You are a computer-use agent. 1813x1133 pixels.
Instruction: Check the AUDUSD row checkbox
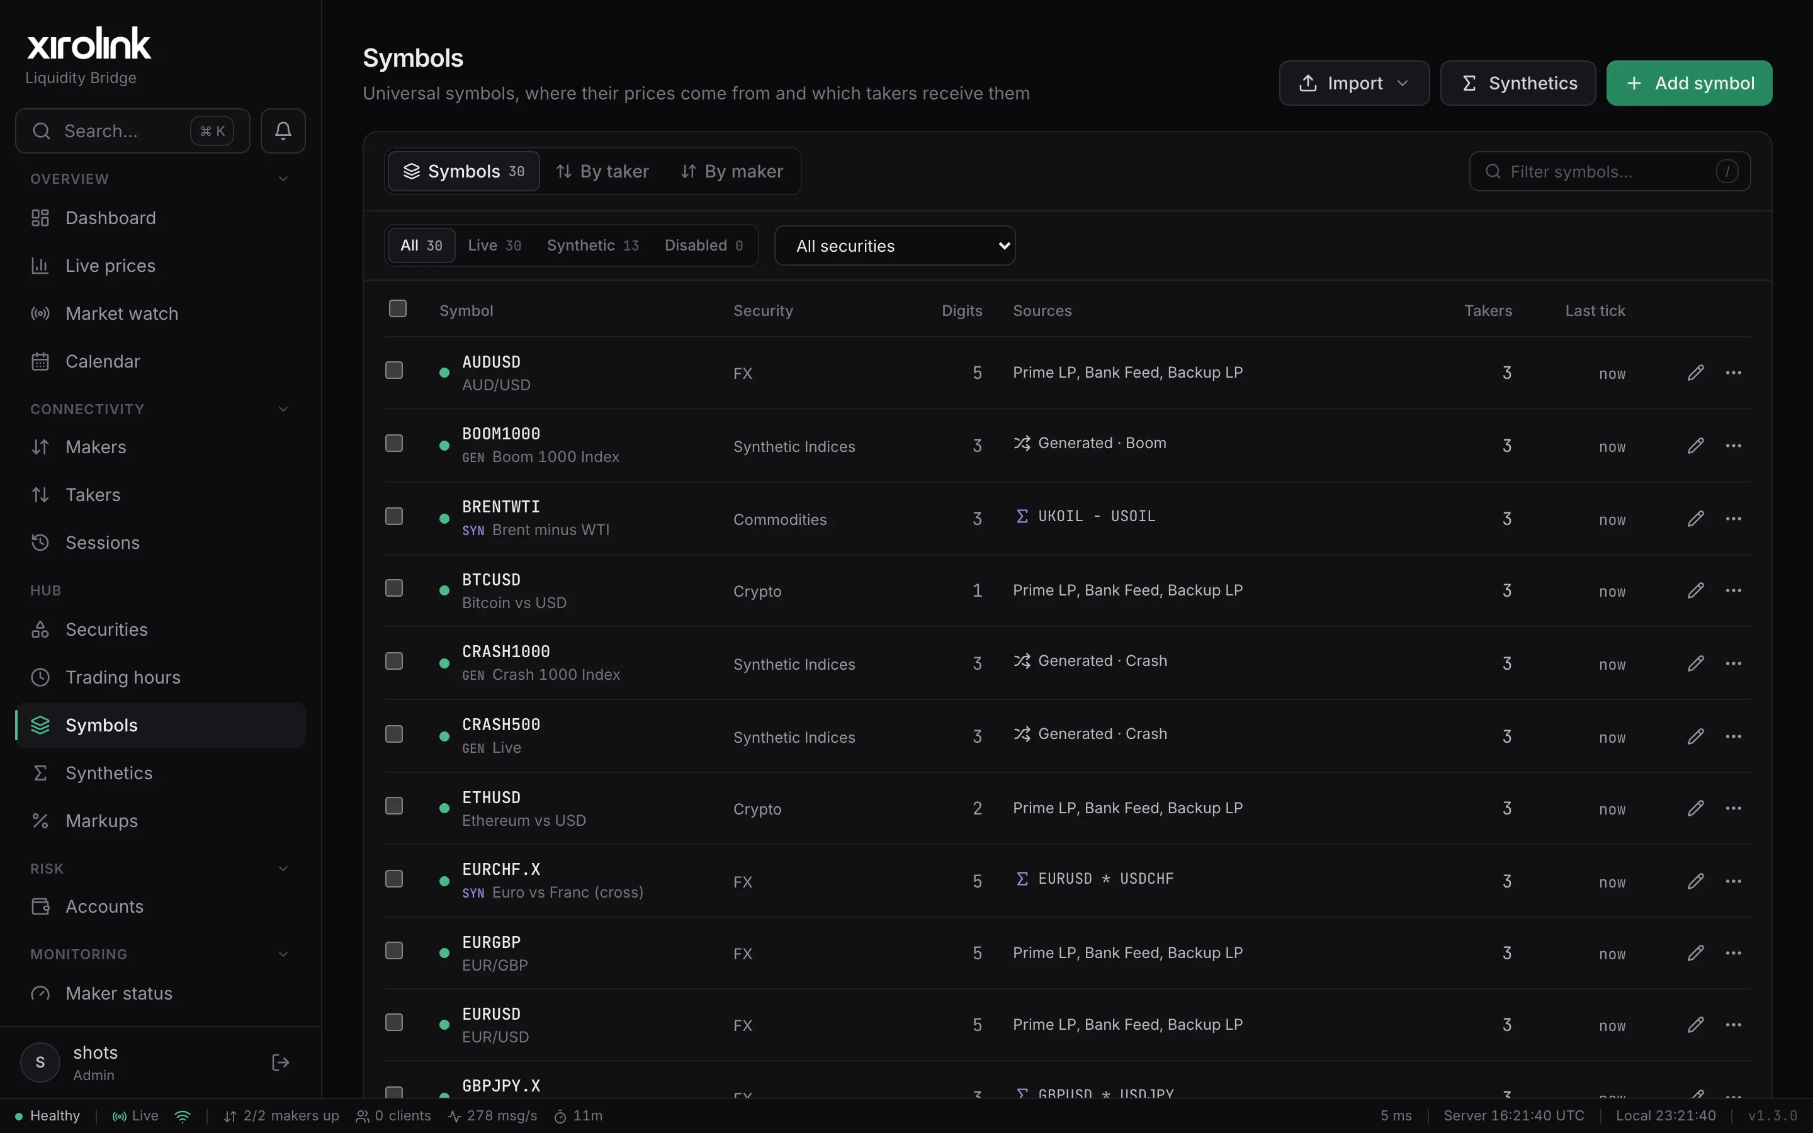[x=394, y=370]
